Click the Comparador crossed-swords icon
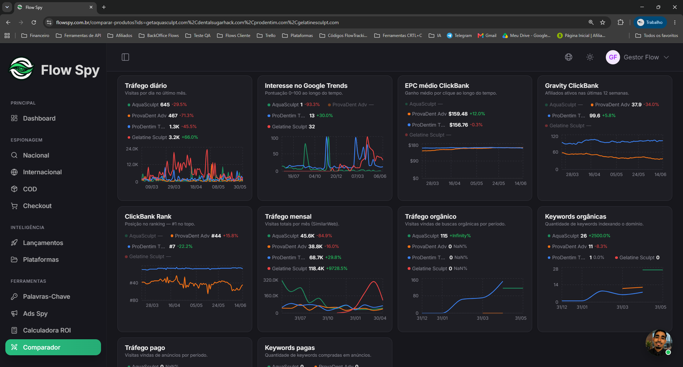 point(14,347)
